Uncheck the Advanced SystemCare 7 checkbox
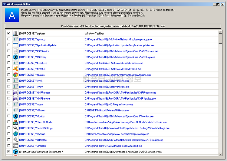The height and width of the screenshot is (161, 227). tap(9, 151)
